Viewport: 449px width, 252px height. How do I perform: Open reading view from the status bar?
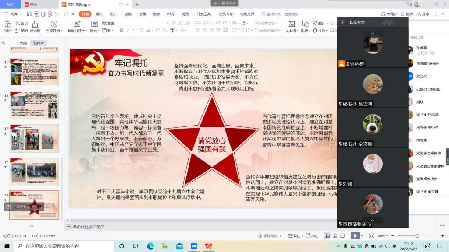coord(343,236)
